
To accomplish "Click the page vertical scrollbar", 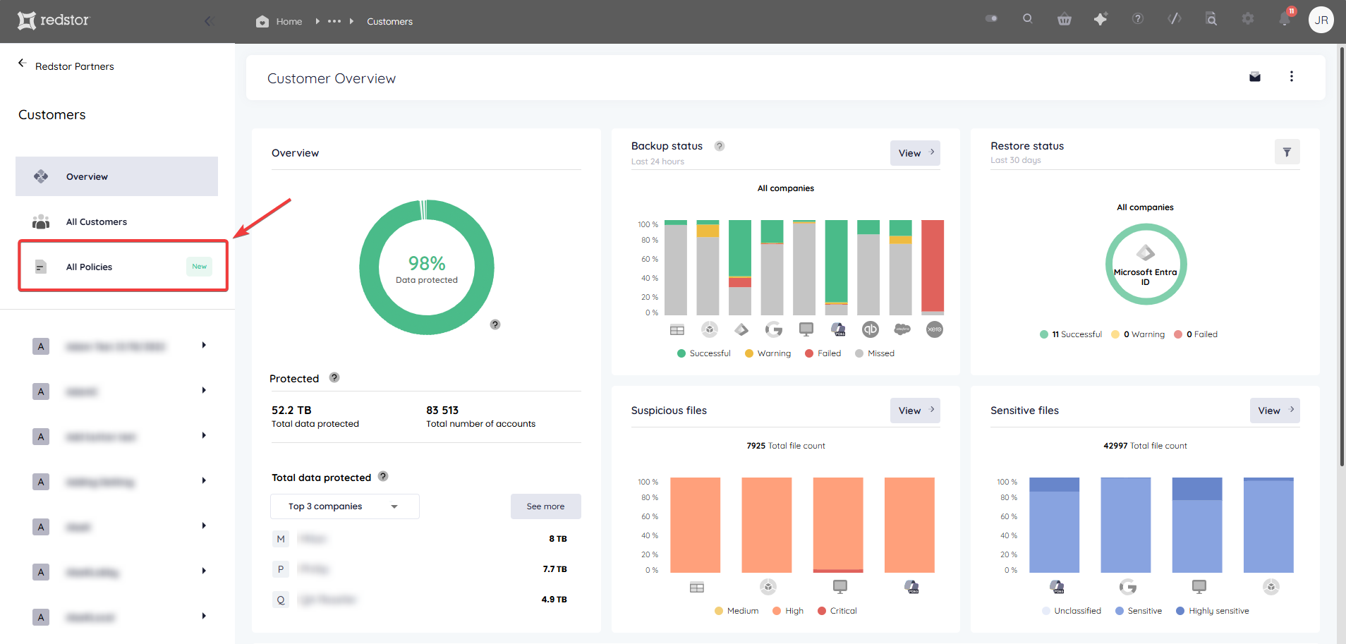I will 1341,256.
